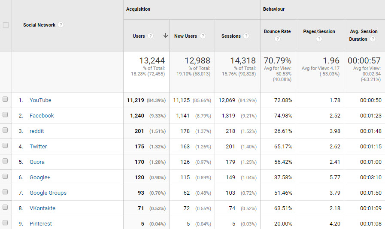
Task: Check the YouTube row checkbox
Action: tap(5, 99)
